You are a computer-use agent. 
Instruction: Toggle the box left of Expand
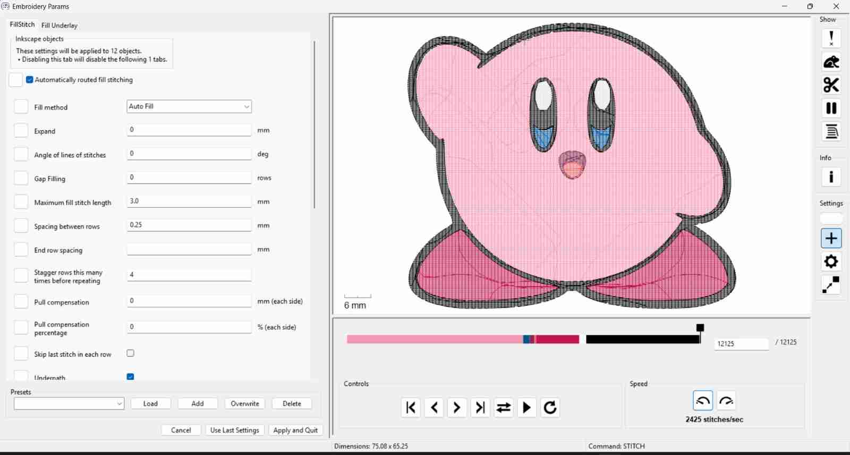point(21,131)
